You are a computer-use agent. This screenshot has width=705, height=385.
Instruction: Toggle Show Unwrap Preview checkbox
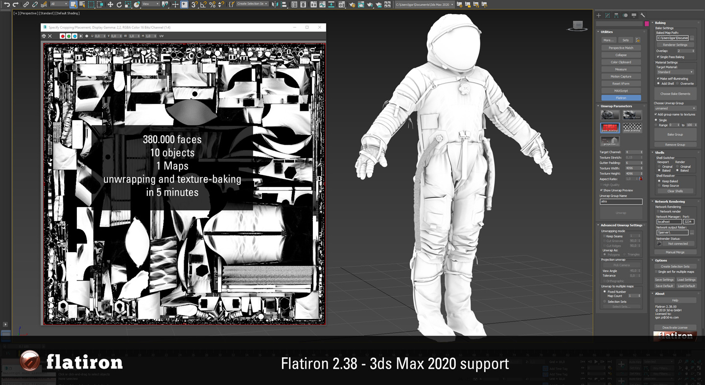pos(602,190)
